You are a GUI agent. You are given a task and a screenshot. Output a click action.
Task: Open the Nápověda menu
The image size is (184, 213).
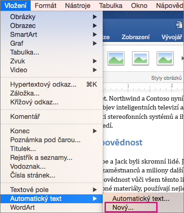170,6
